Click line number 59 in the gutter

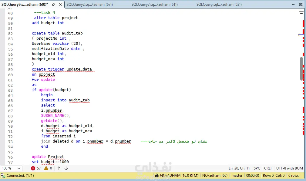[x=10, y=70]
